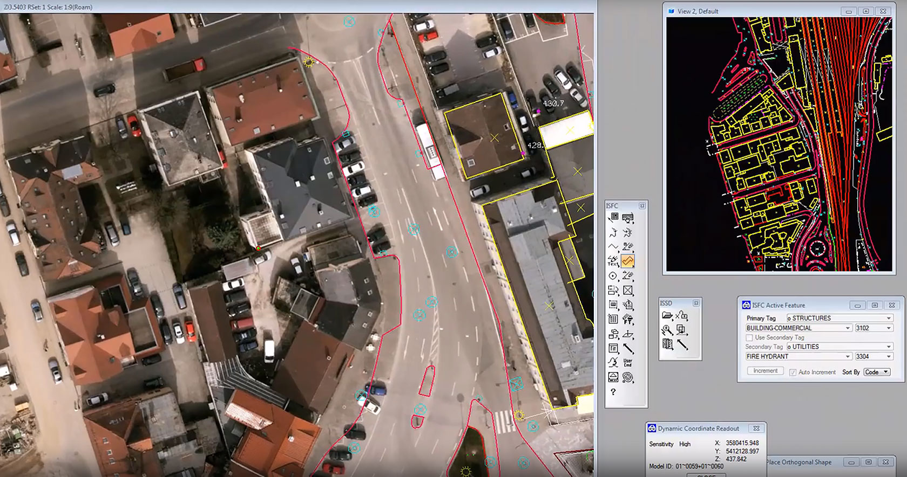Maximize the View 2, Default window
Screen dimensions: 907x477
tap(866, 11)
